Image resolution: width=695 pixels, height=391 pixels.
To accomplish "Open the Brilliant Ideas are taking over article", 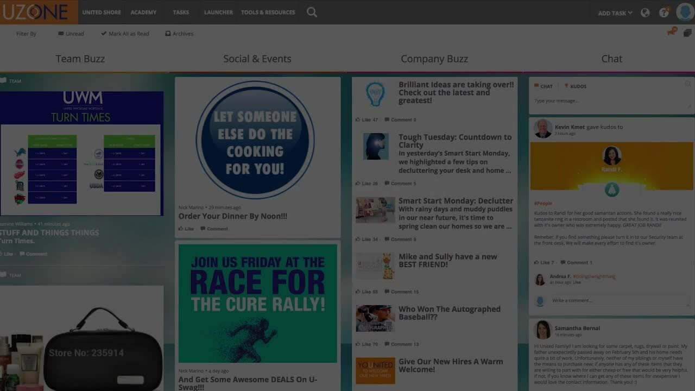I will [x=456, y=92].
